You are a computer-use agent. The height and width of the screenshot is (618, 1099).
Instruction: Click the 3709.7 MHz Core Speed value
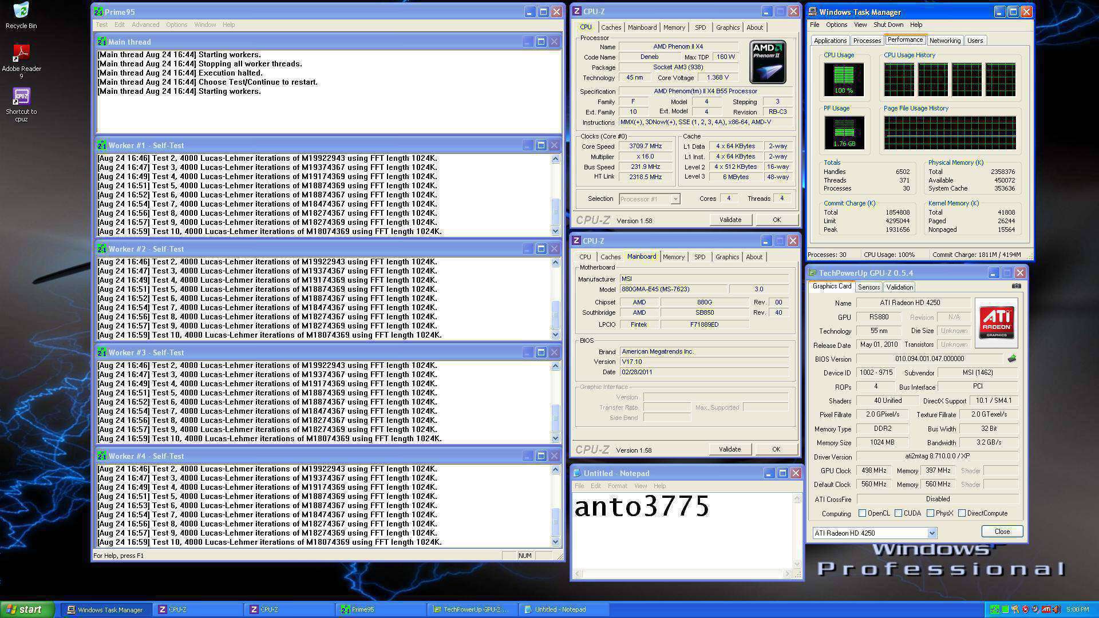click(645, 146)
